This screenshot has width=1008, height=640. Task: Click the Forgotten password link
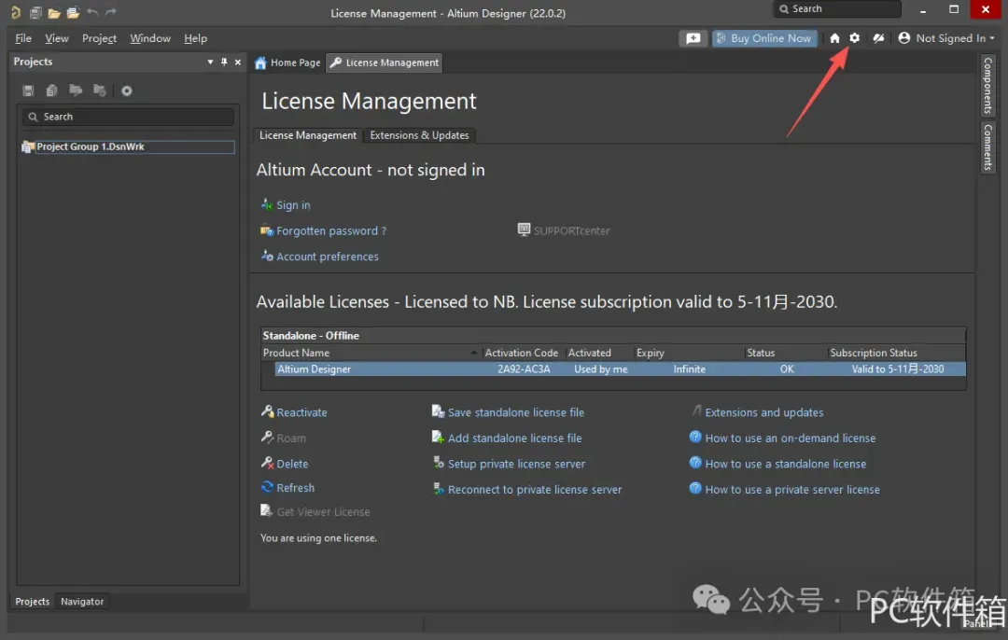[330, 230]
